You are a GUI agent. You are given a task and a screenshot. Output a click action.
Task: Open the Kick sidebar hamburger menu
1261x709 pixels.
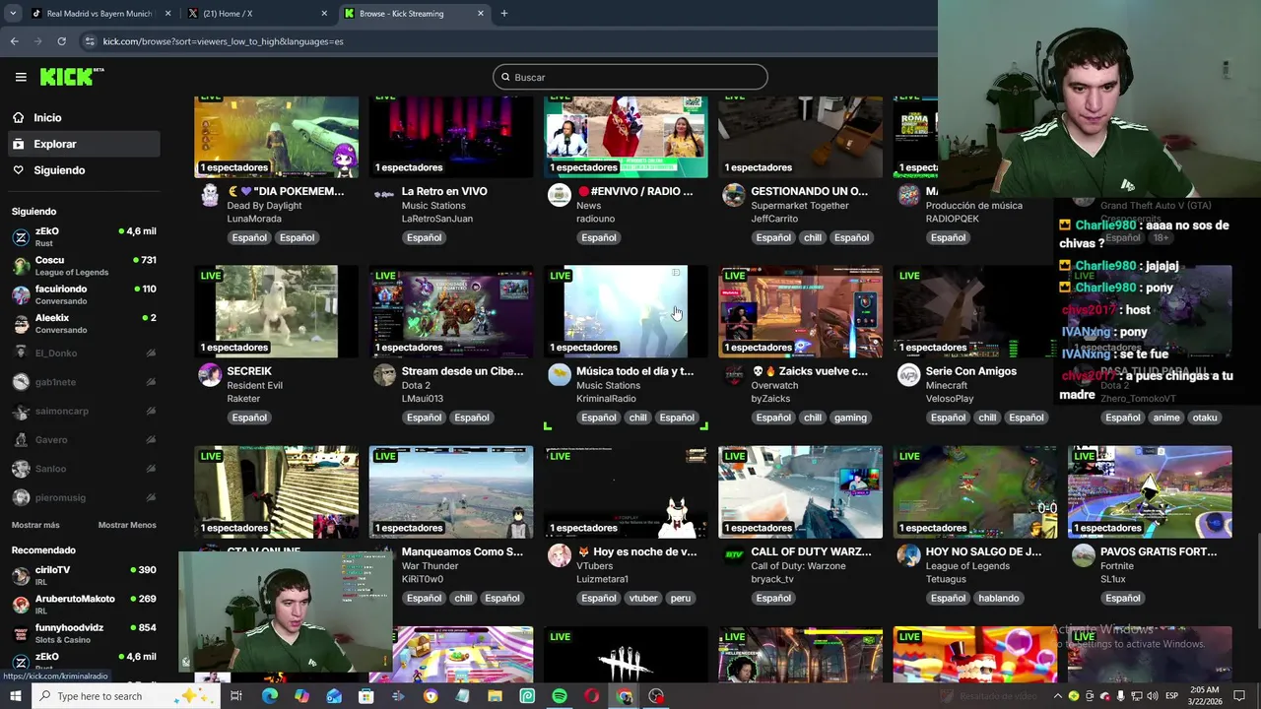(x=21, y=77)
